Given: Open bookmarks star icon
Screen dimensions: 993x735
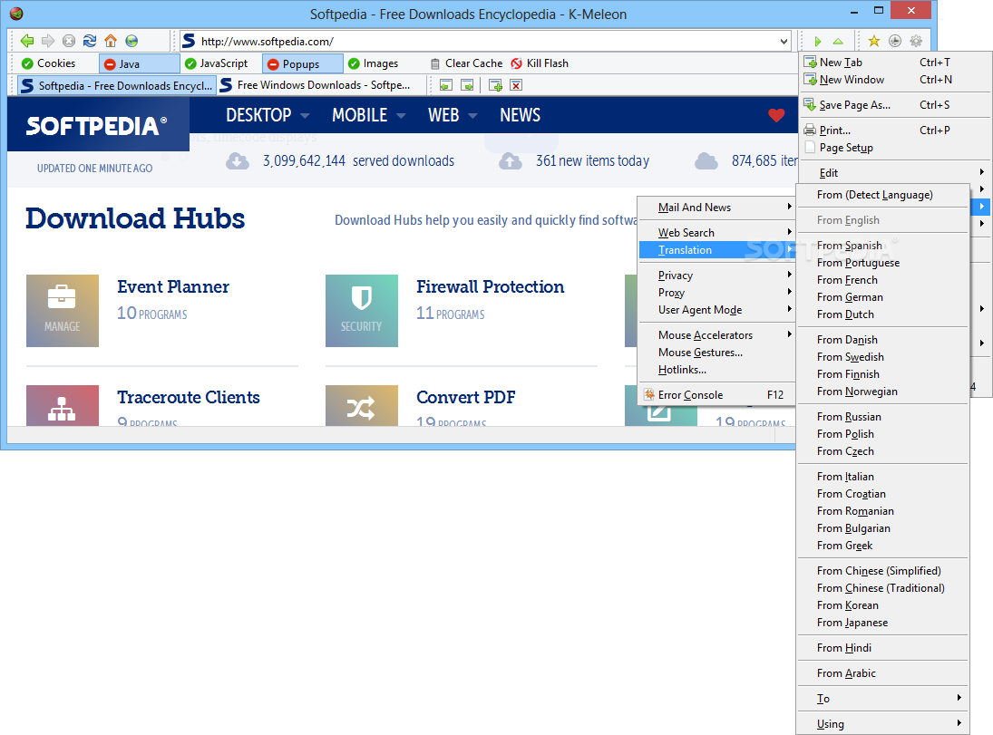Looking at the screenshot, I should (x=874, y=41).
